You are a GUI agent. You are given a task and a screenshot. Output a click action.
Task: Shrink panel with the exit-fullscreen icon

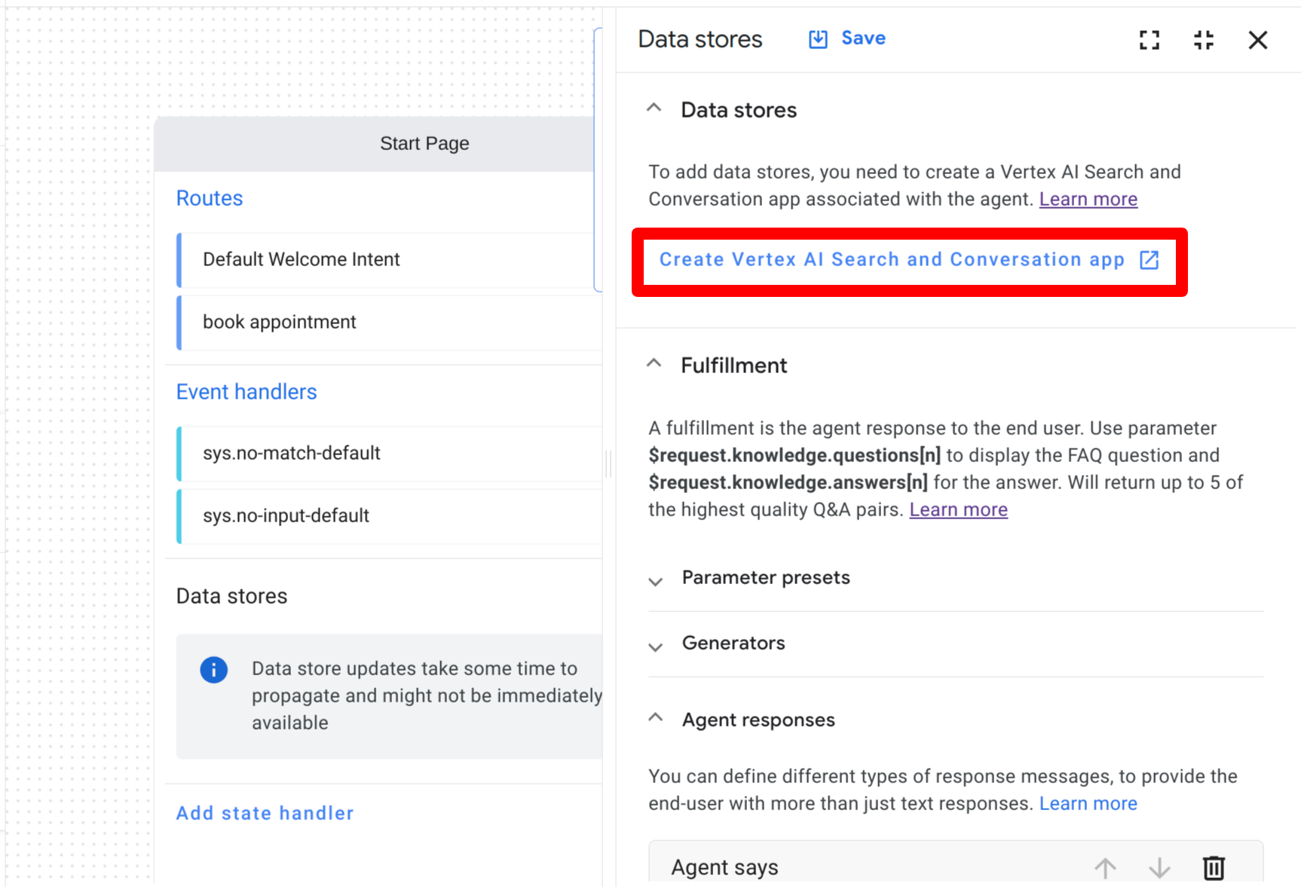point(1204,40)
